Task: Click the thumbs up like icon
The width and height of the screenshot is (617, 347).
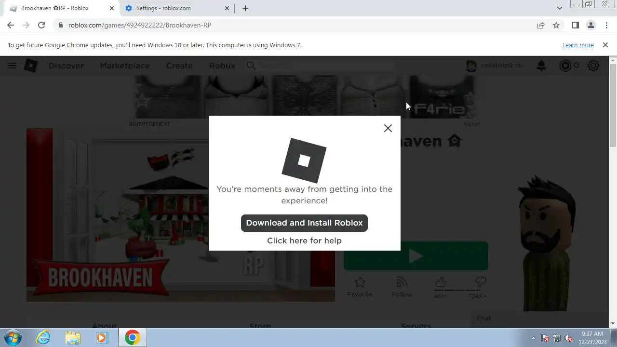Action: coord(441,282)
